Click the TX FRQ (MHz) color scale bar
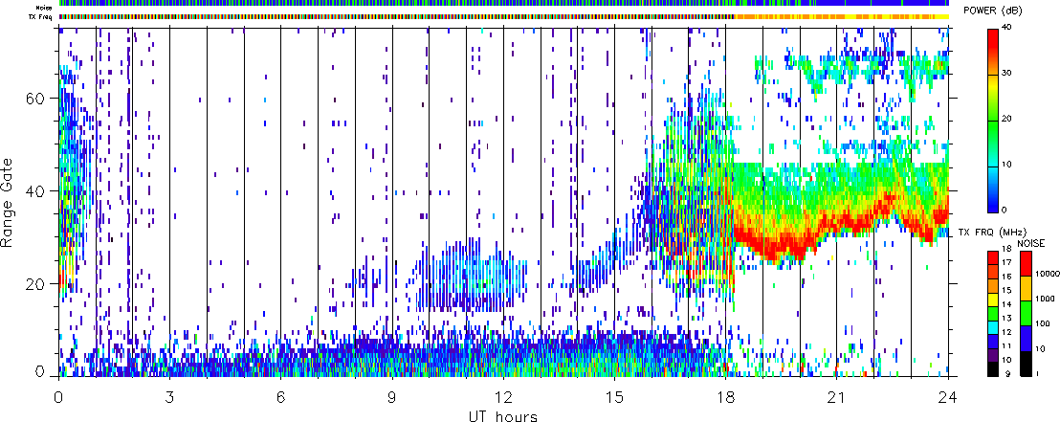Viewport: 1060px width, 422px height. coord(993,313)
